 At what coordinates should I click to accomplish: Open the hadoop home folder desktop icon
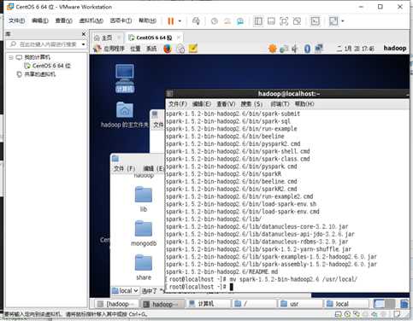(125, 114)
